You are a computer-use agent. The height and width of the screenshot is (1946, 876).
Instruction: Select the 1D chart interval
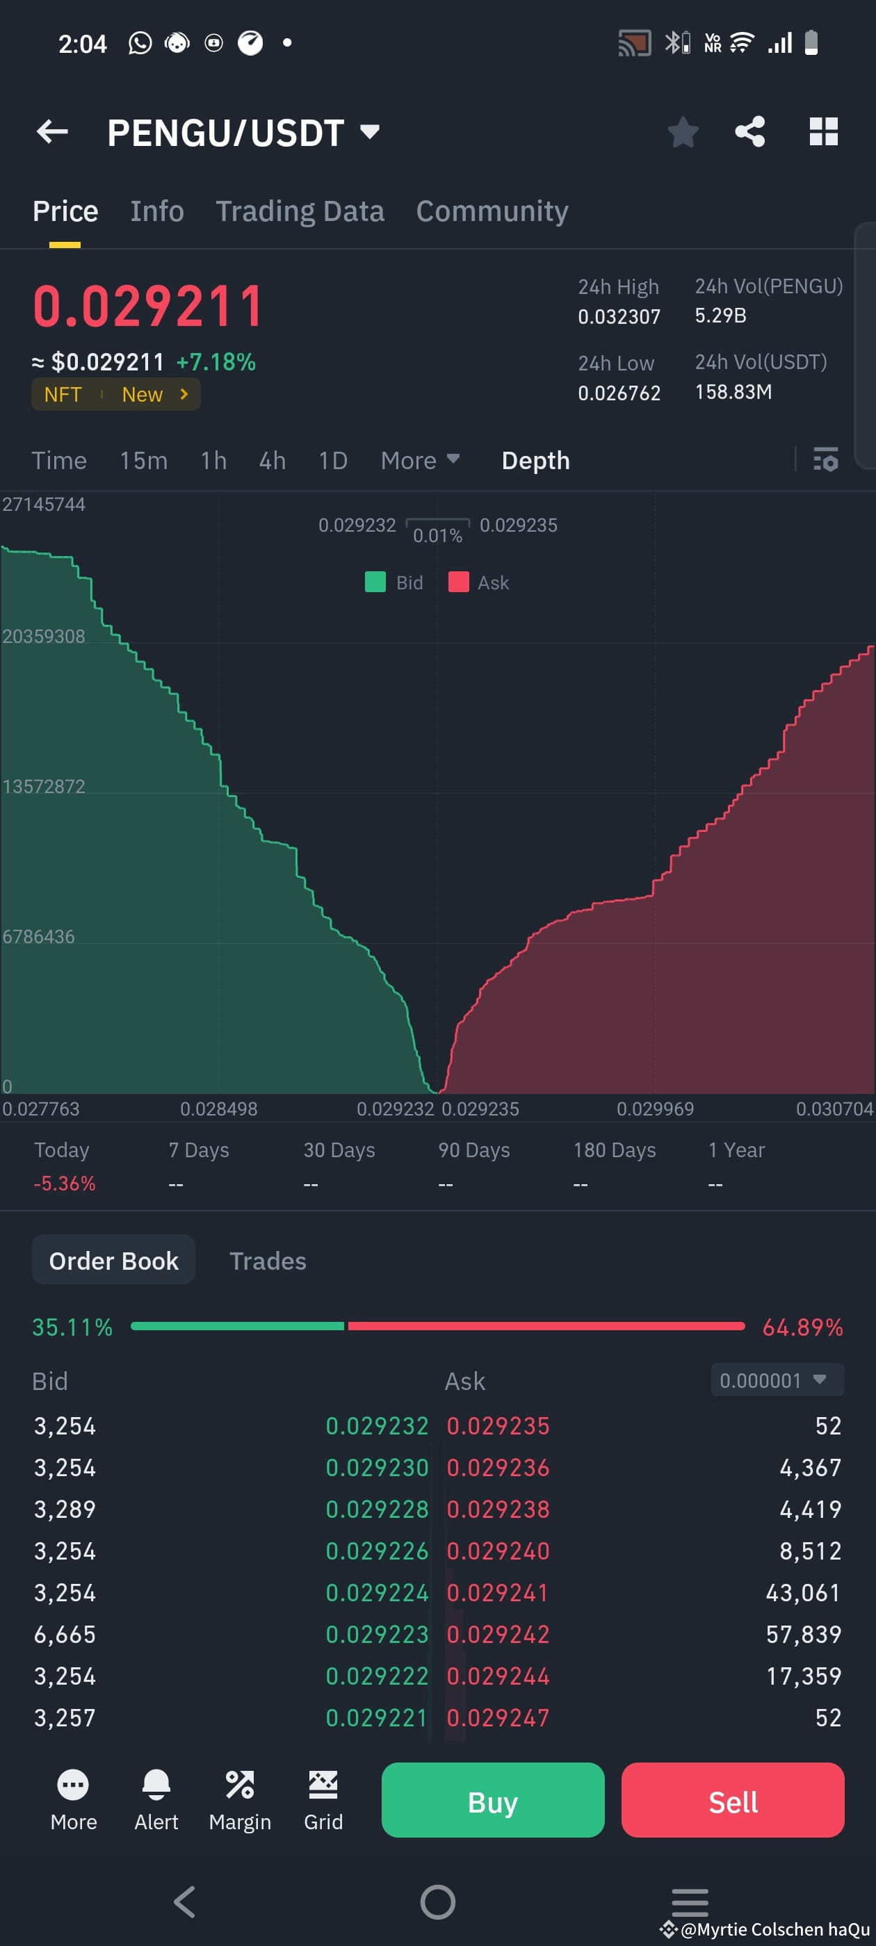click(x=332, y=460)
